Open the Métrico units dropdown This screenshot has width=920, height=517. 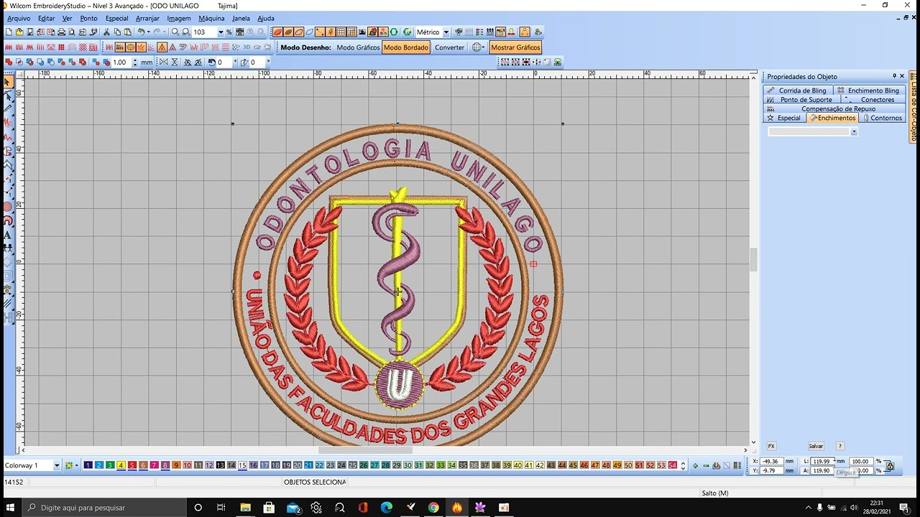(x=446, y=32)
